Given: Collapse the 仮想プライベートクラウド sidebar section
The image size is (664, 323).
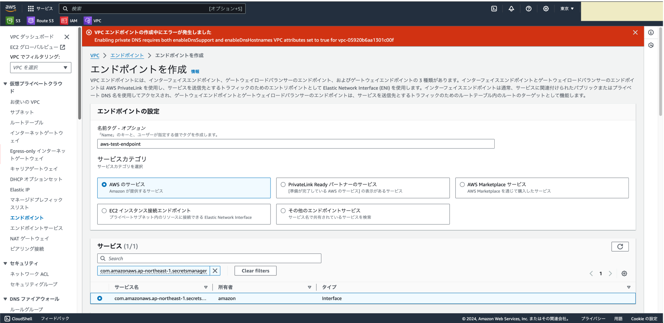Looking at the screenshot, I should [5, 84].
